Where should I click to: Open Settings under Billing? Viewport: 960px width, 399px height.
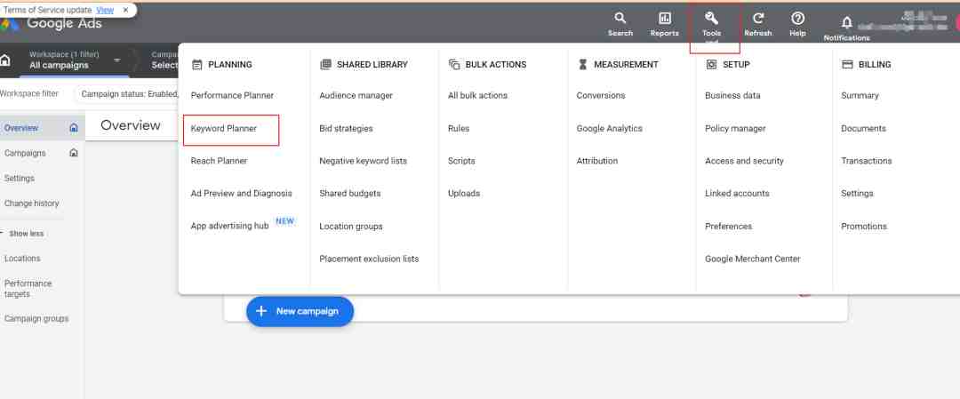click(857, 194)
